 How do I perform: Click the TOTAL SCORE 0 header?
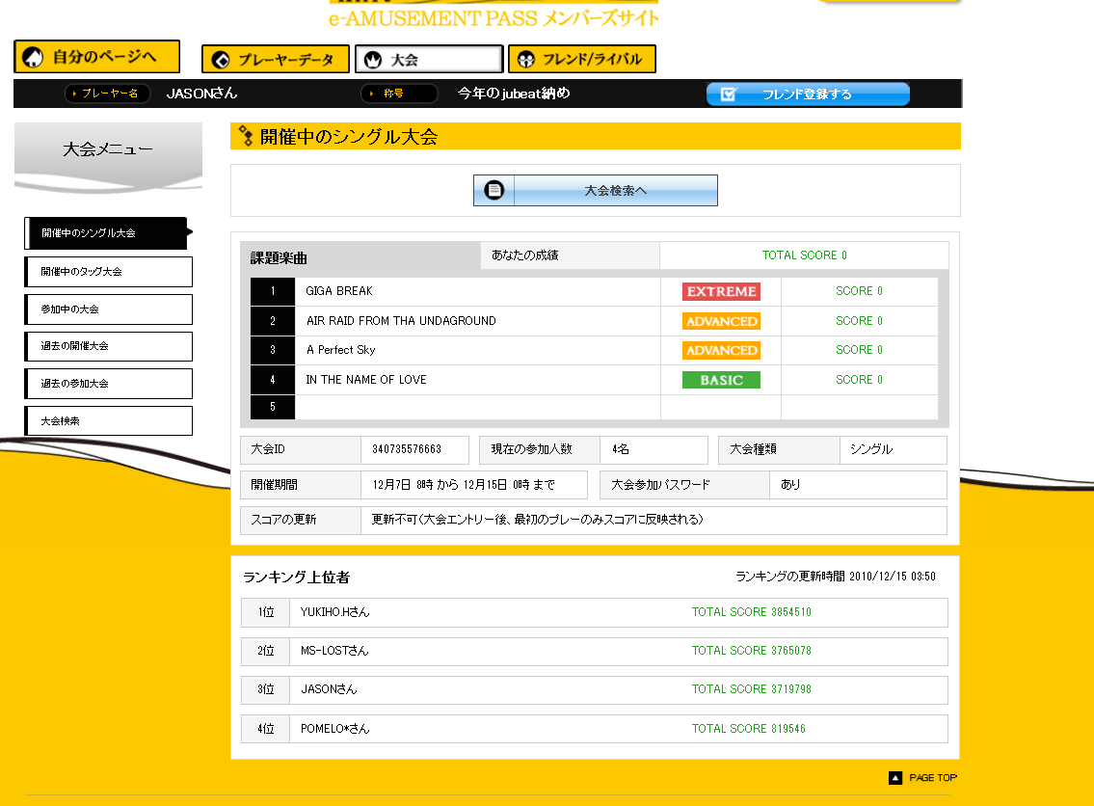pyautogui.click(x=805, y=255)
